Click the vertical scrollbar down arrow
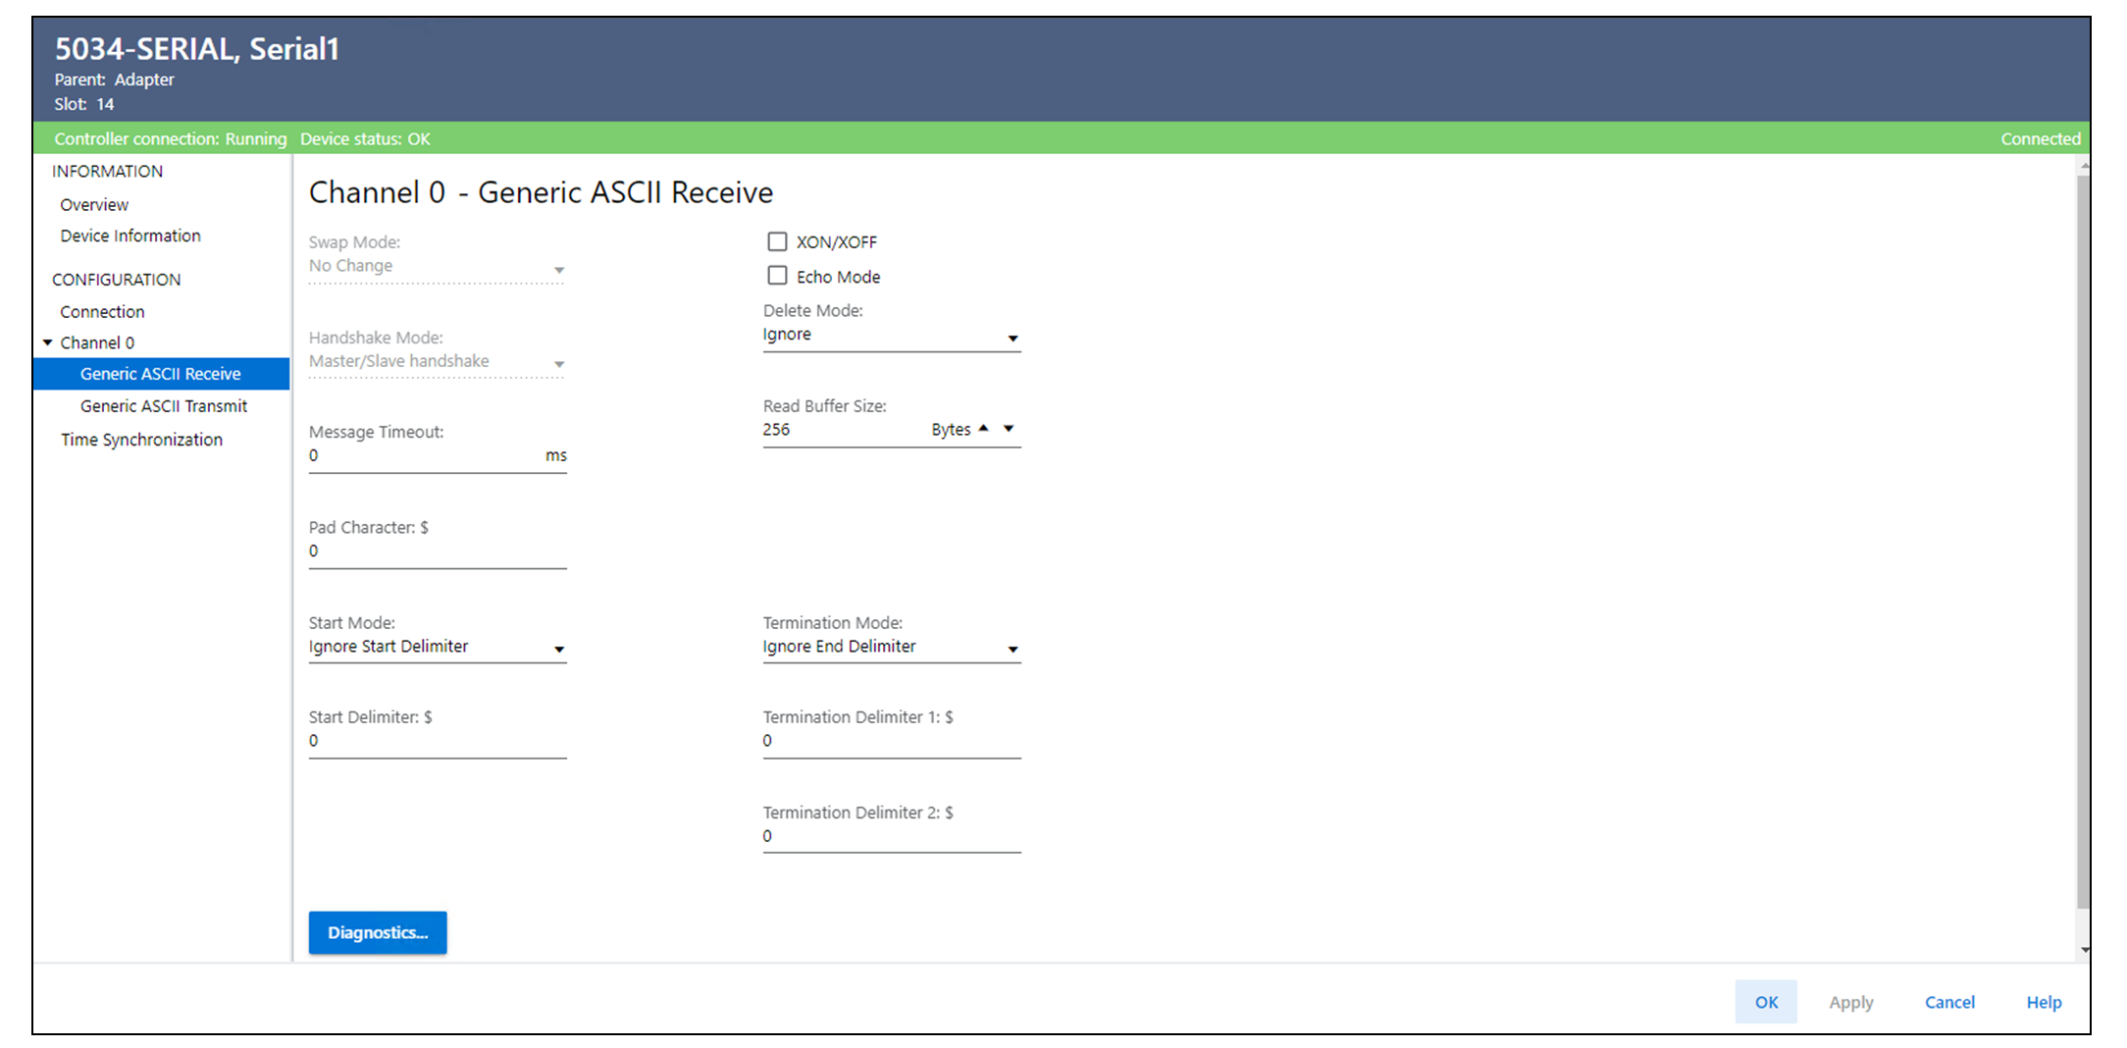Screen dimensions: 2127x1048 pyautogui.click(x=2084, y=950)
